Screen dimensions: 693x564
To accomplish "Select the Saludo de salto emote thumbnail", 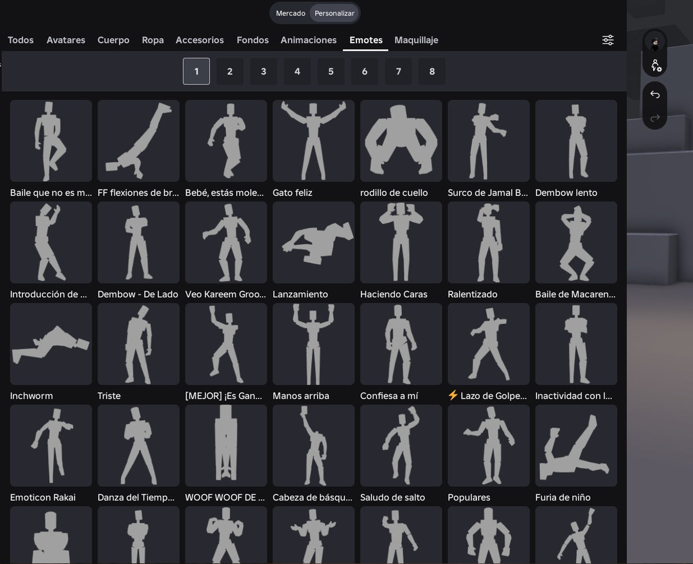I will coord(401,446).
